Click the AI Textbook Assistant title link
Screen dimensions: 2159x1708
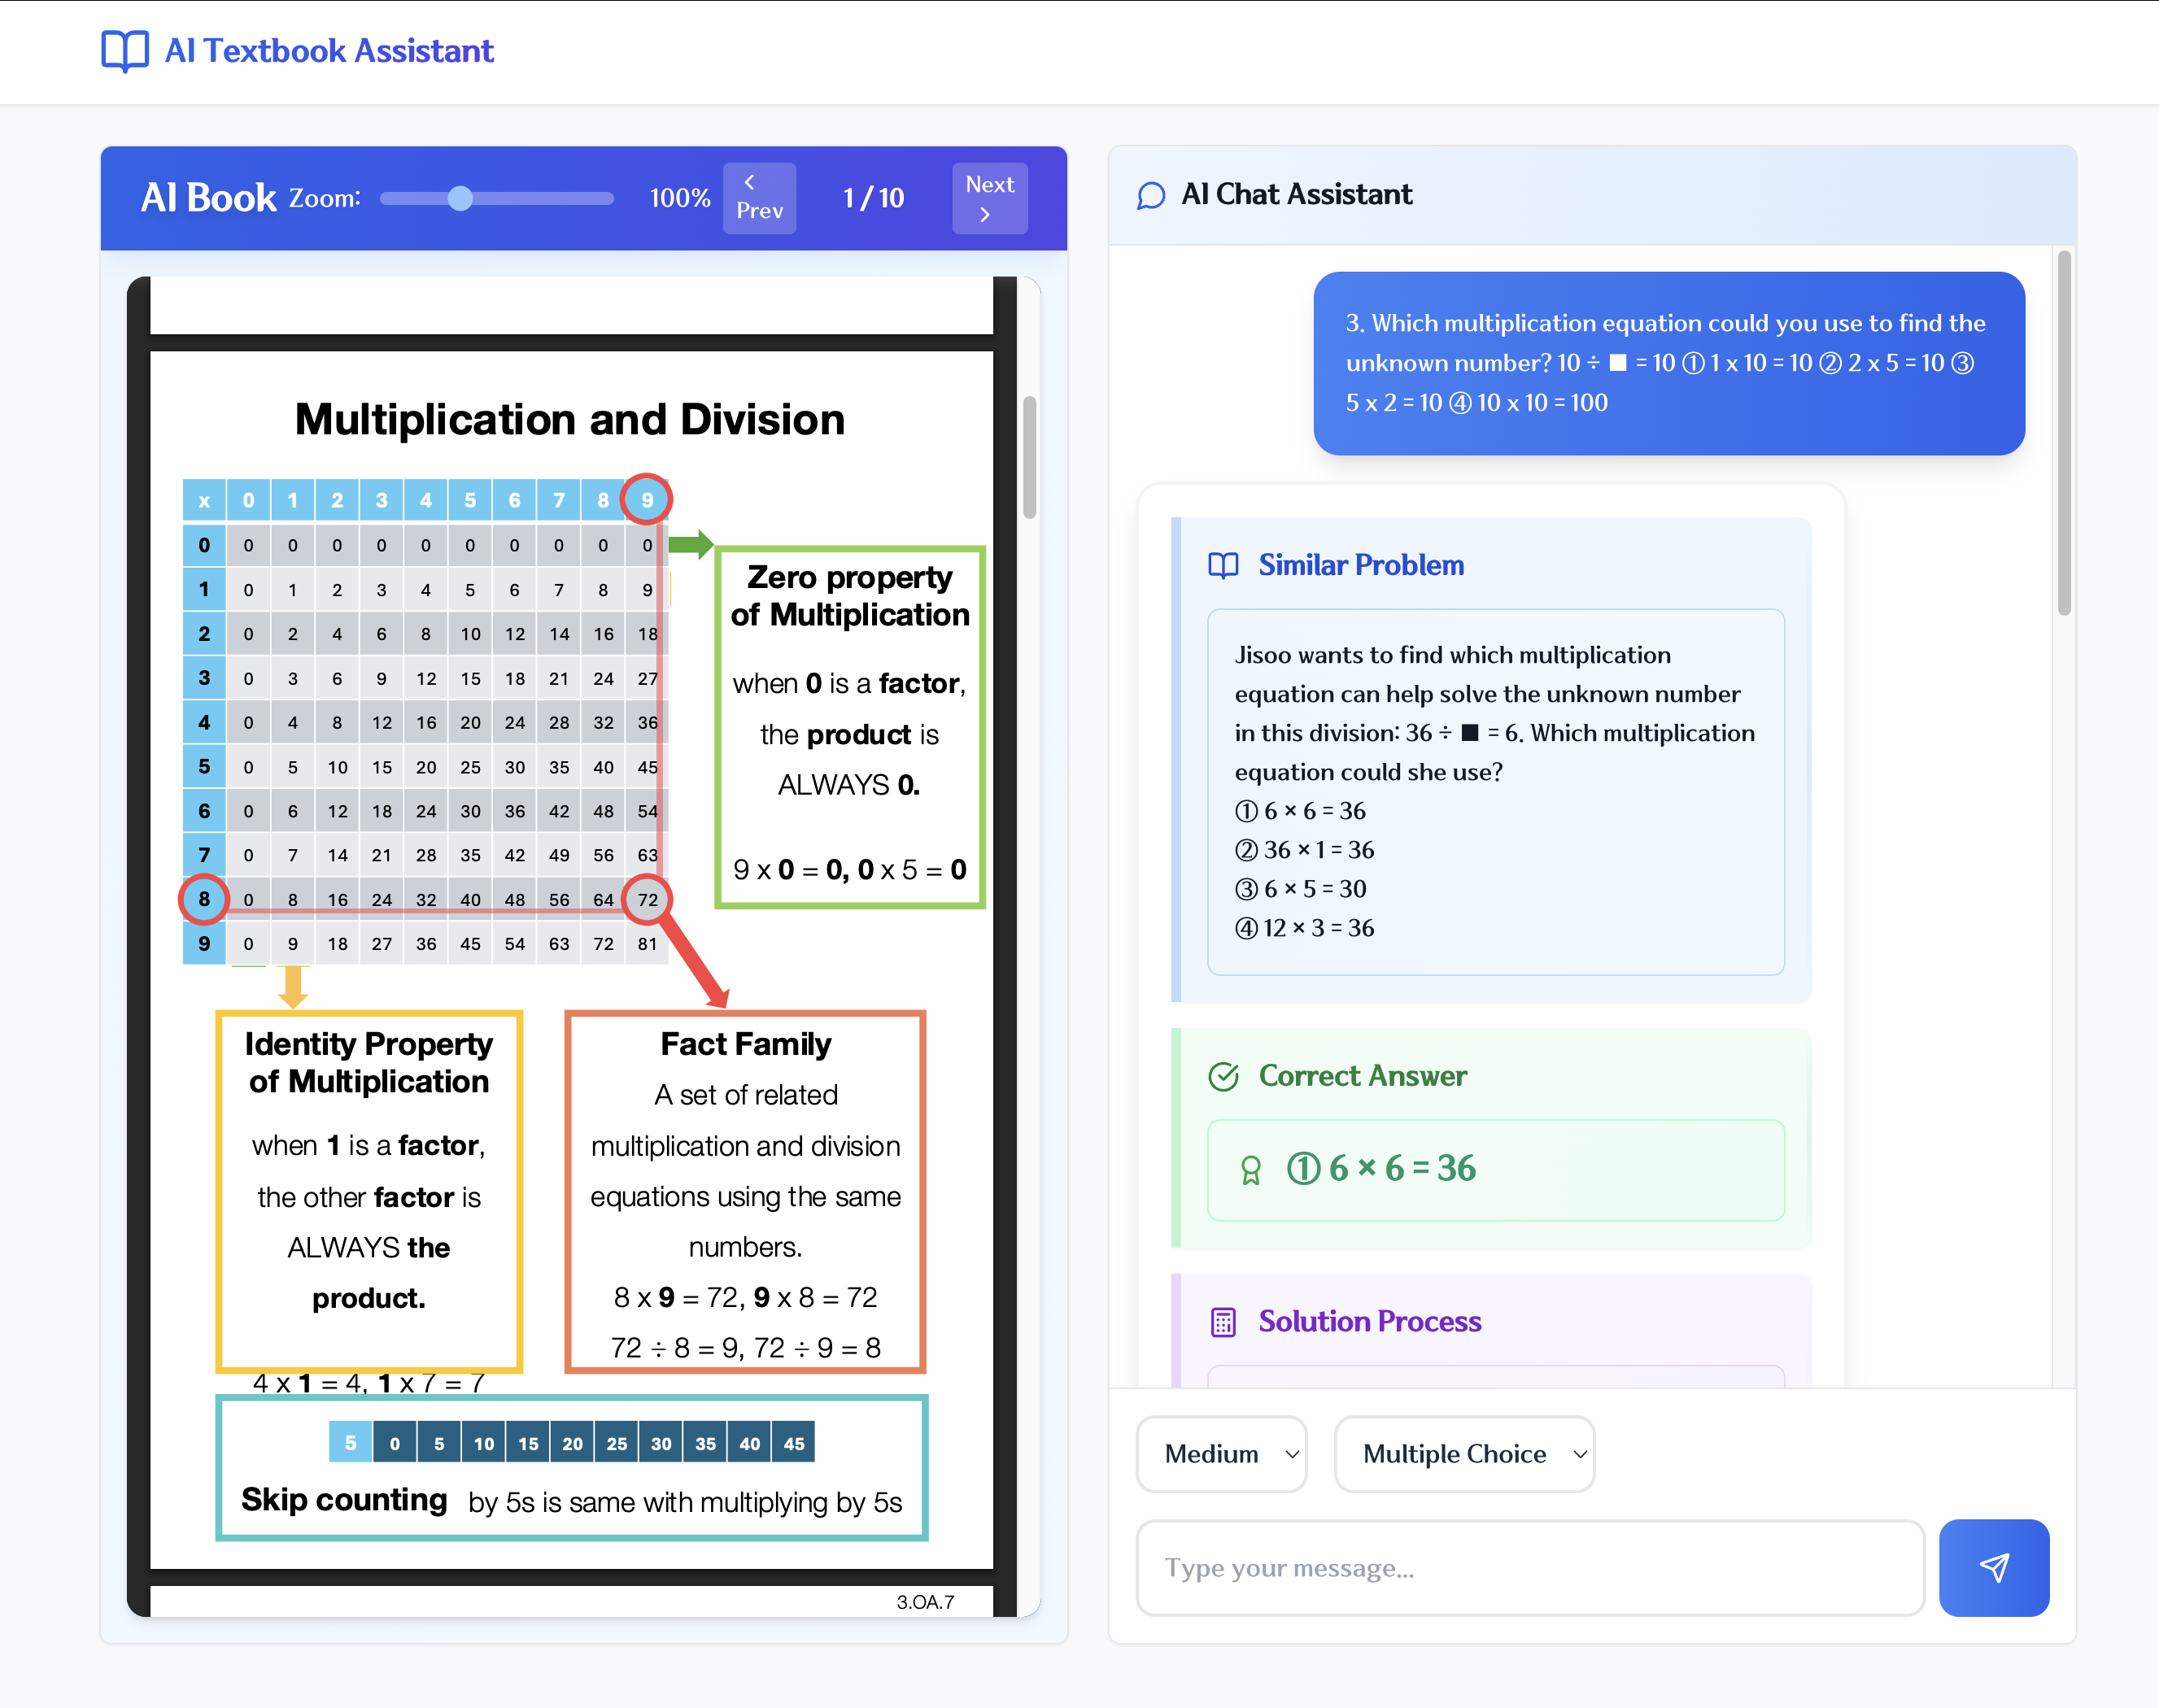click(x=329, y=50)
